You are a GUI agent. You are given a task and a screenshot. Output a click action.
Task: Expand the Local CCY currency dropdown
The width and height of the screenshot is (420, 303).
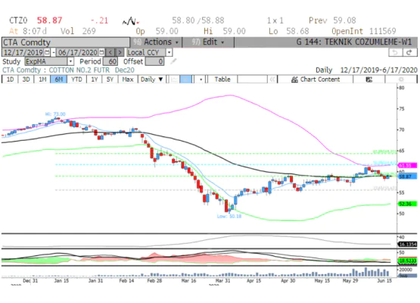coord(170,52)
